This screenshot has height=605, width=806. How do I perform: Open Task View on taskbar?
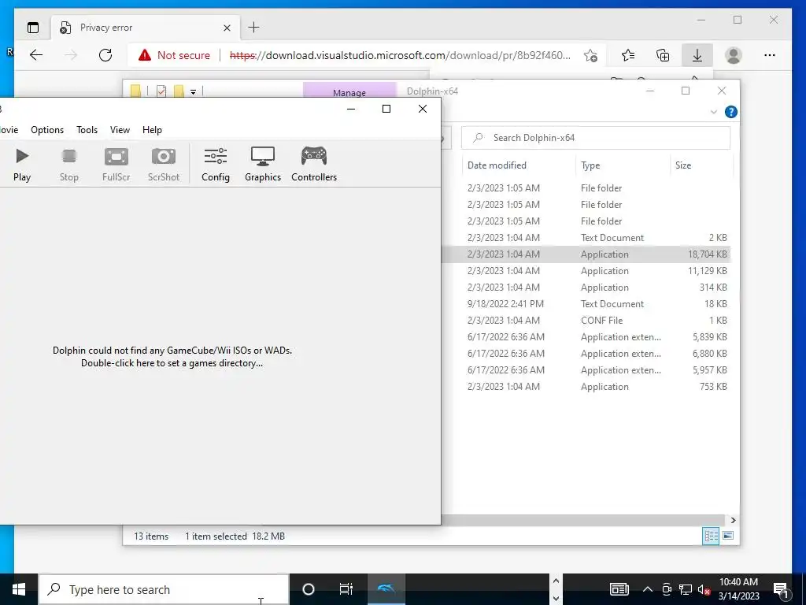346,589
